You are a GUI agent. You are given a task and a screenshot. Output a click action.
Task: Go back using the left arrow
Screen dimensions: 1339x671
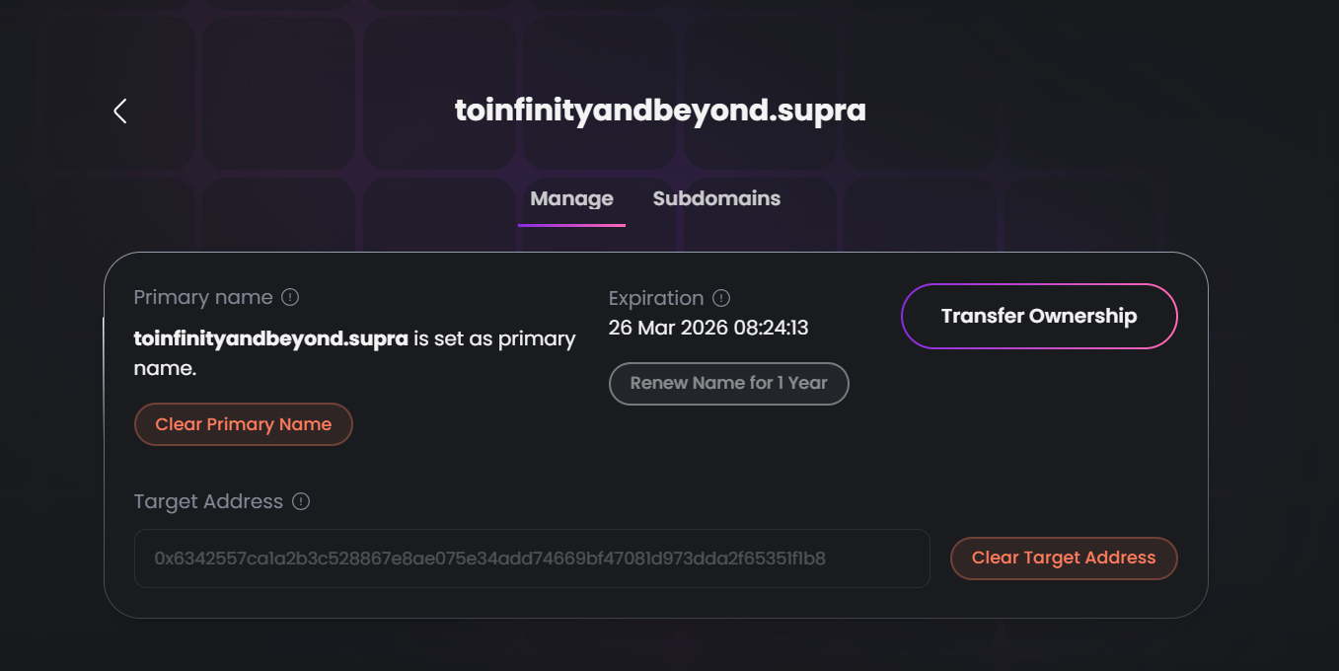pyautogui.click(x=120, y=112)
